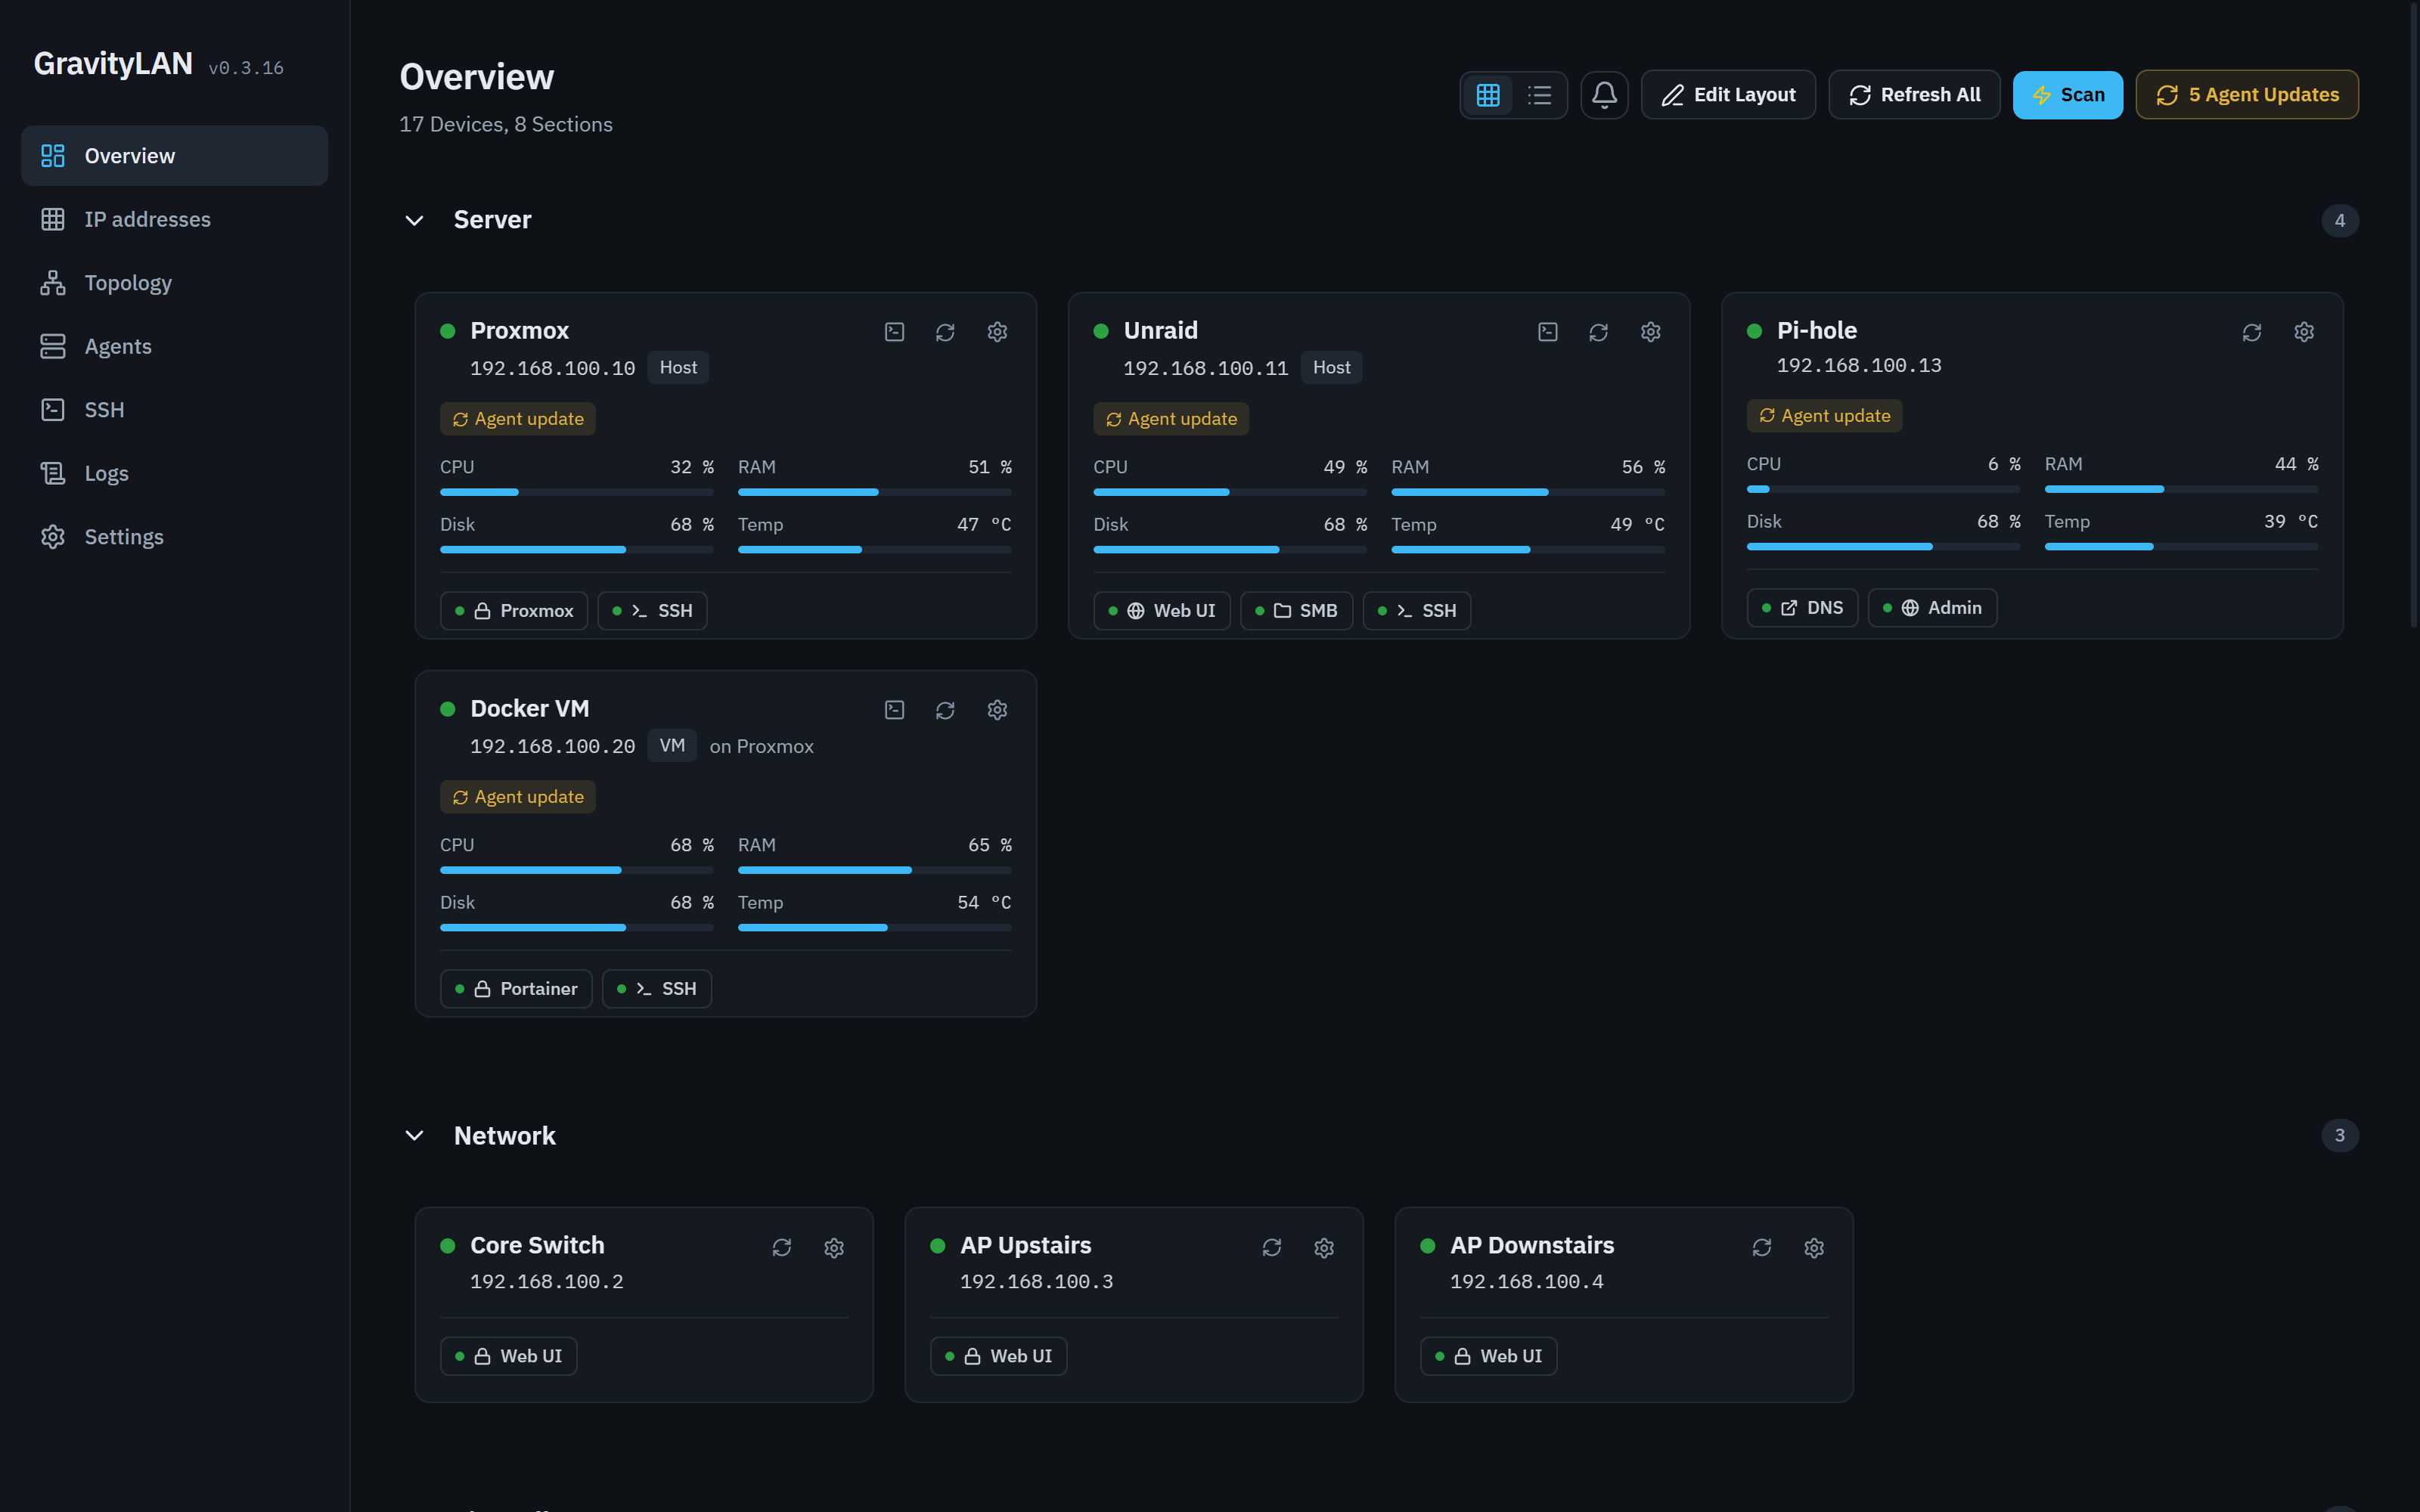Open AP Downstairs settings gear
Image resolution: width=2420 pixels, height=1512 pixels.
point(1813,1247)
